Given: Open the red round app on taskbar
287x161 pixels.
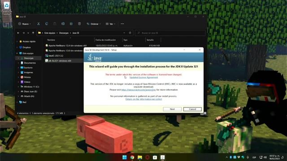Looking at the screenshot, I should coord(148,157).
